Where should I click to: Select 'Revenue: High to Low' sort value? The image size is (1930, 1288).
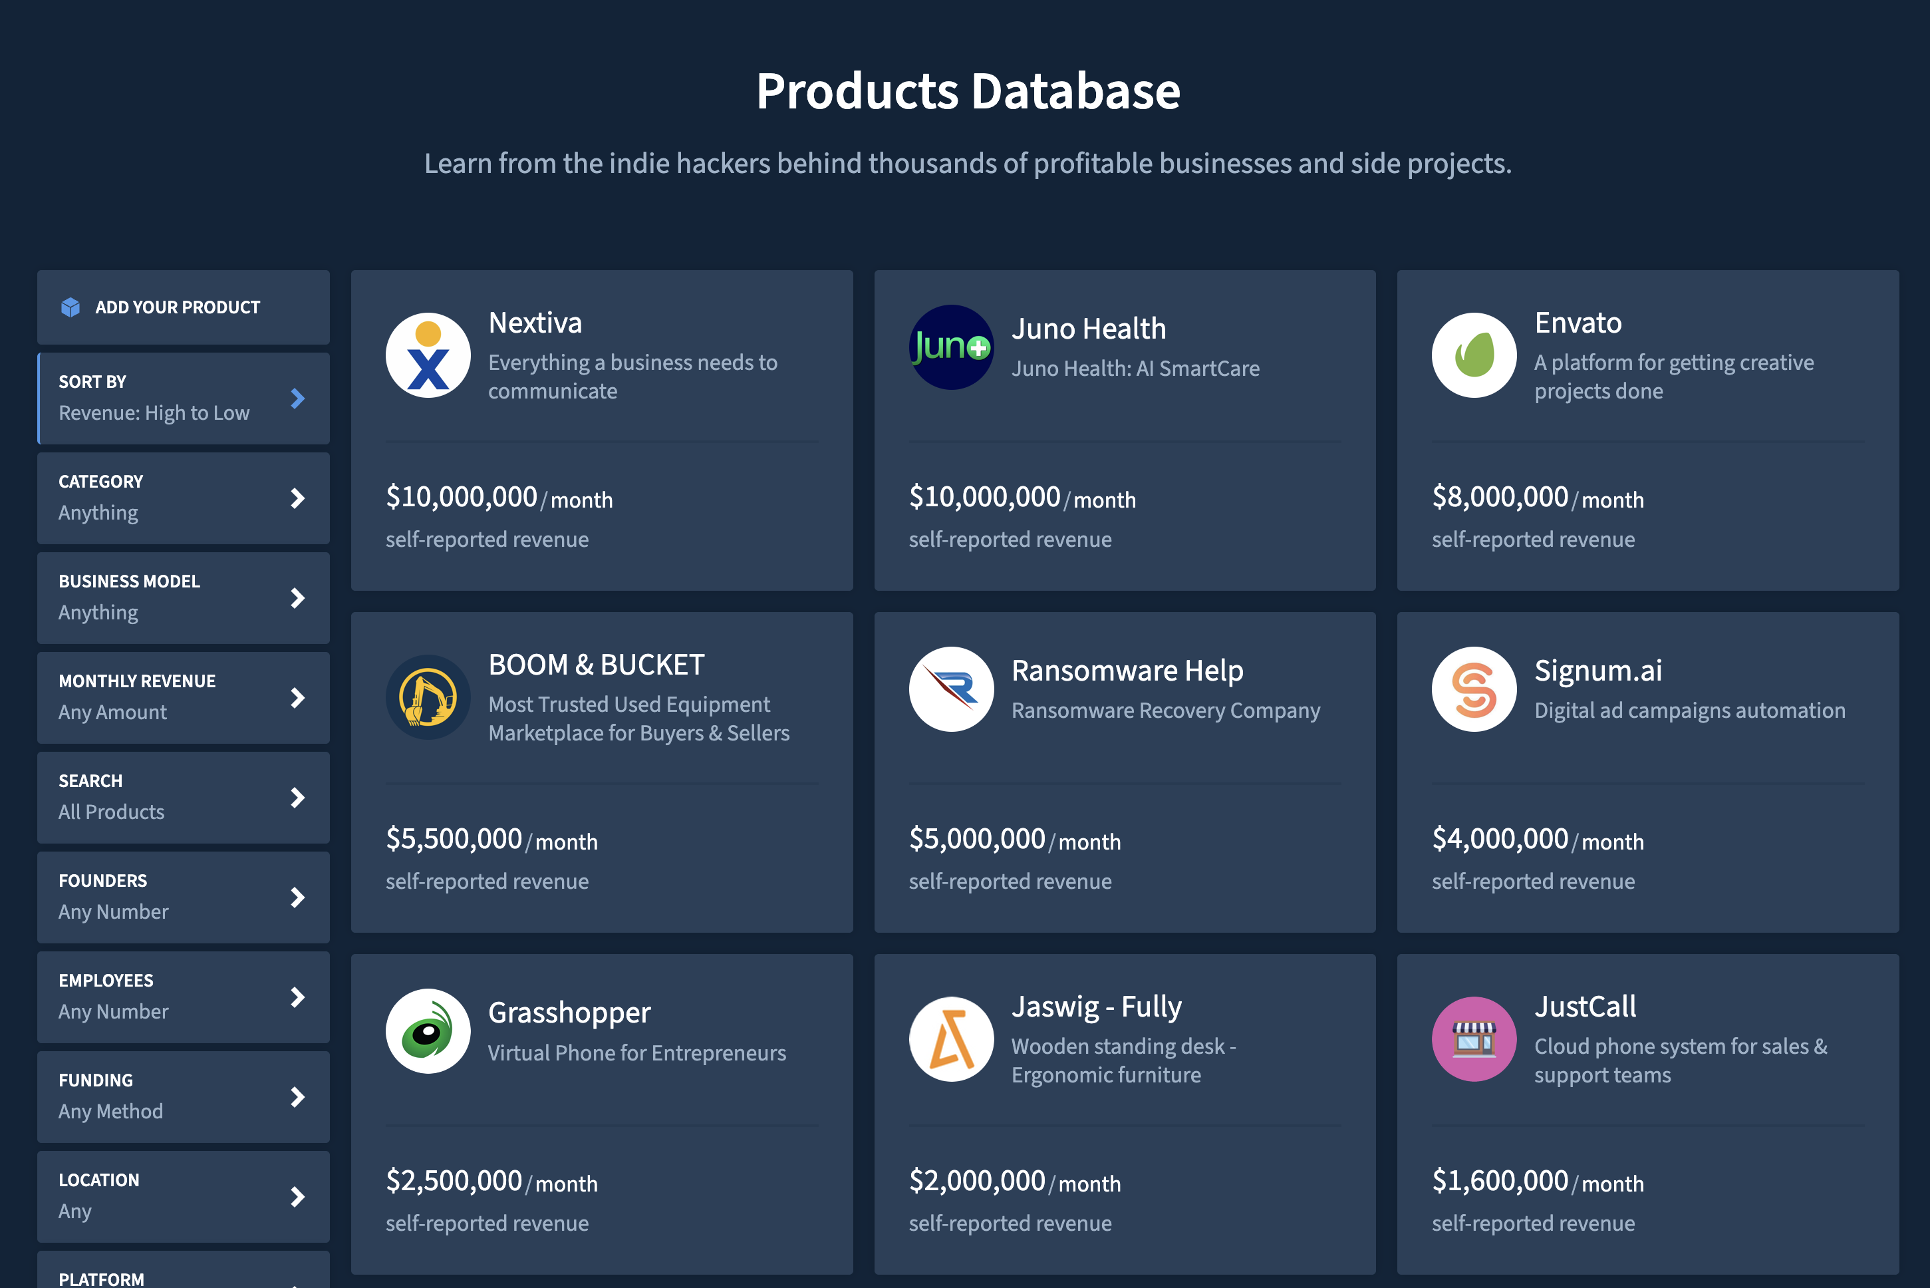pos(154,413)
